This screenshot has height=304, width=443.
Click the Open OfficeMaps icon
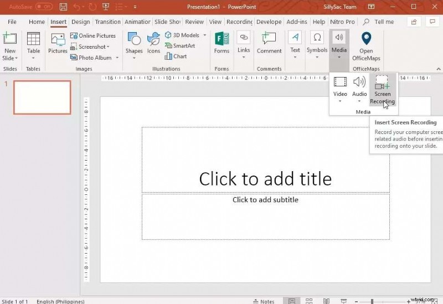click(366, 44)
